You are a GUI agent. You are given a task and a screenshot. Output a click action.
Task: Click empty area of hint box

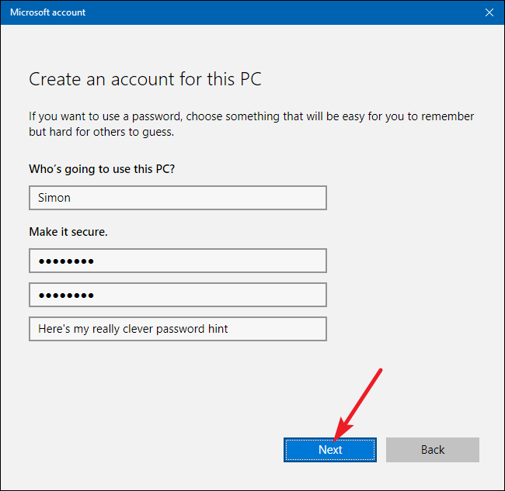click(x=277, y=329)
